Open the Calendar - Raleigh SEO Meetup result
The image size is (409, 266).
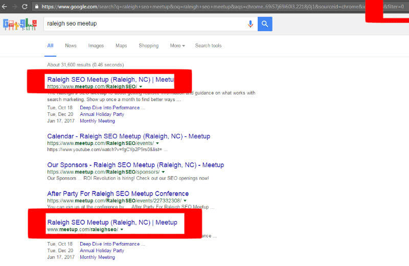pos(128,136)
